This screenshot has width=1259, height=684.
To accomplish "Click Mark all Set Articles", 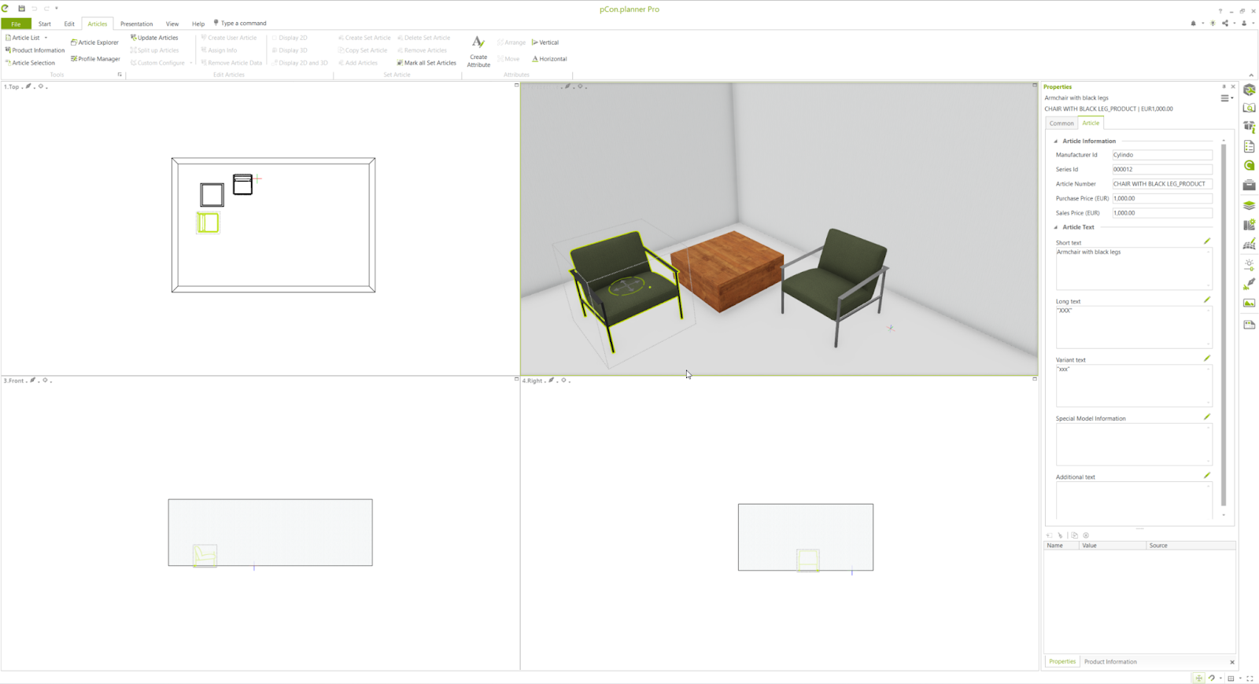I will [x=426, y=63].
